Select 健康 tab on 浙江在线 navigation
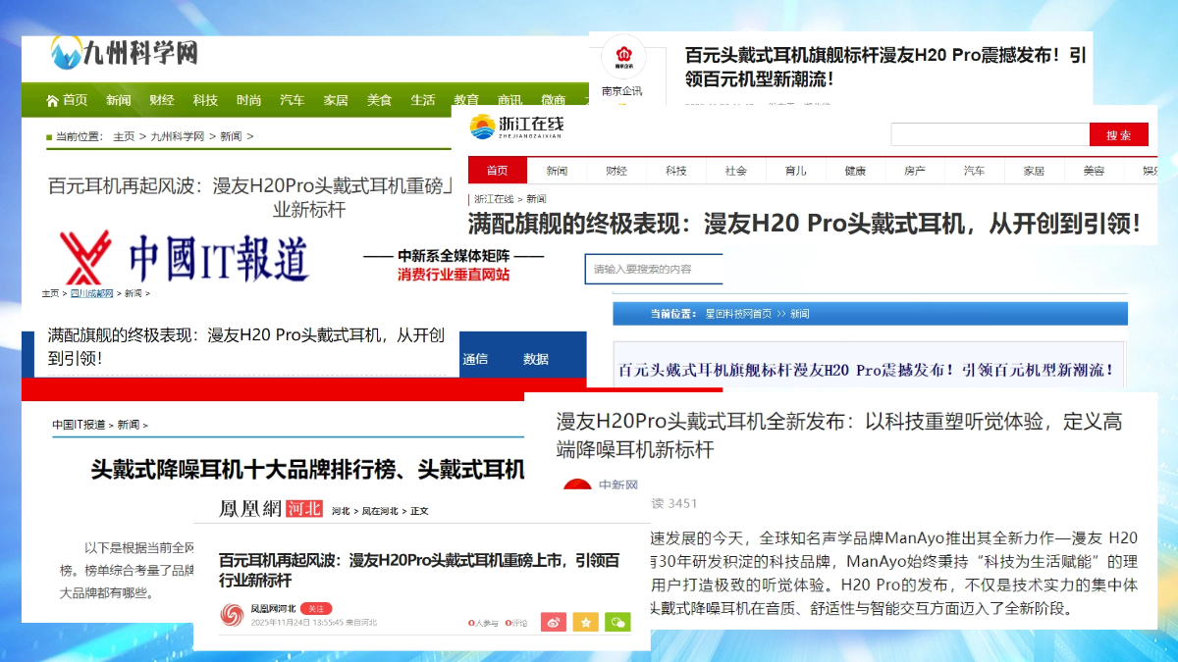The width and height of the screenshot is (1178, 662). pos(855,171)
